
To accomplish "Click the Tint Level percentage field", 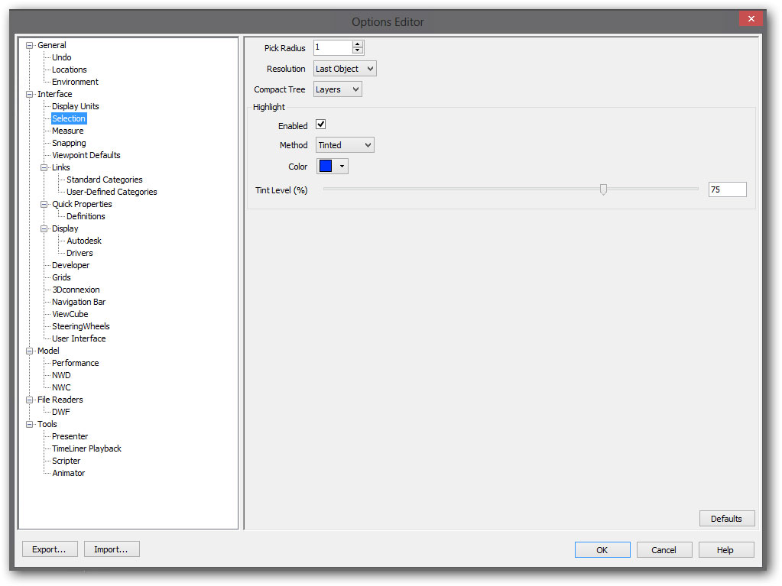I will coord(726,189).
